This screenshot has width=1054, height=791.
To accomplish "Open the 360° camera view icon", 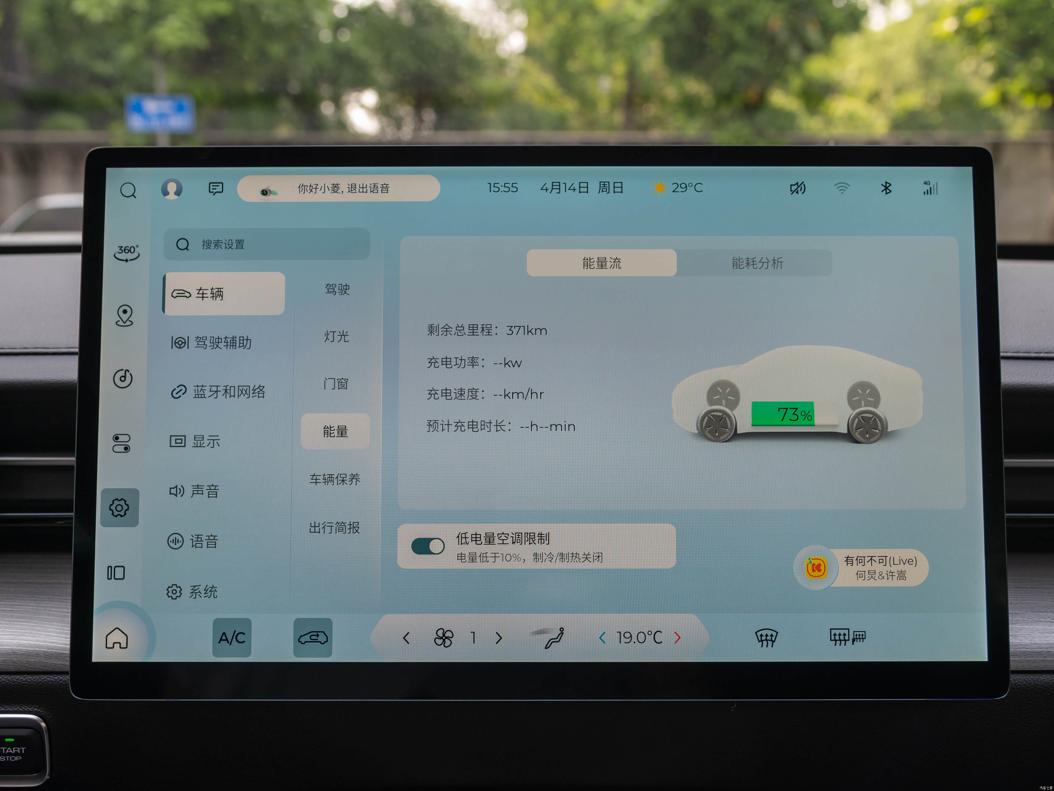I will tap(127, 253).
